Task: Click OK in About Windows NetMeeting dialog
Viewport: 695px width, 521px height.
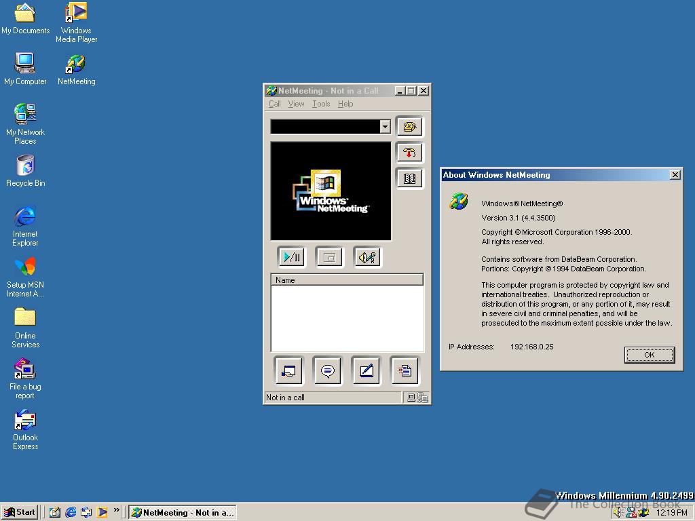Action: coord(650,355)
